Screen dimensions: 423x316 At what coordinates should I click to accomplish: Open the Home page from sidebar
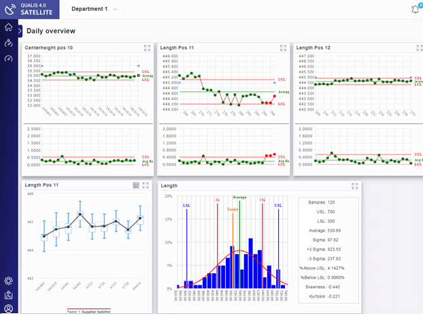(x=8, y=28)
